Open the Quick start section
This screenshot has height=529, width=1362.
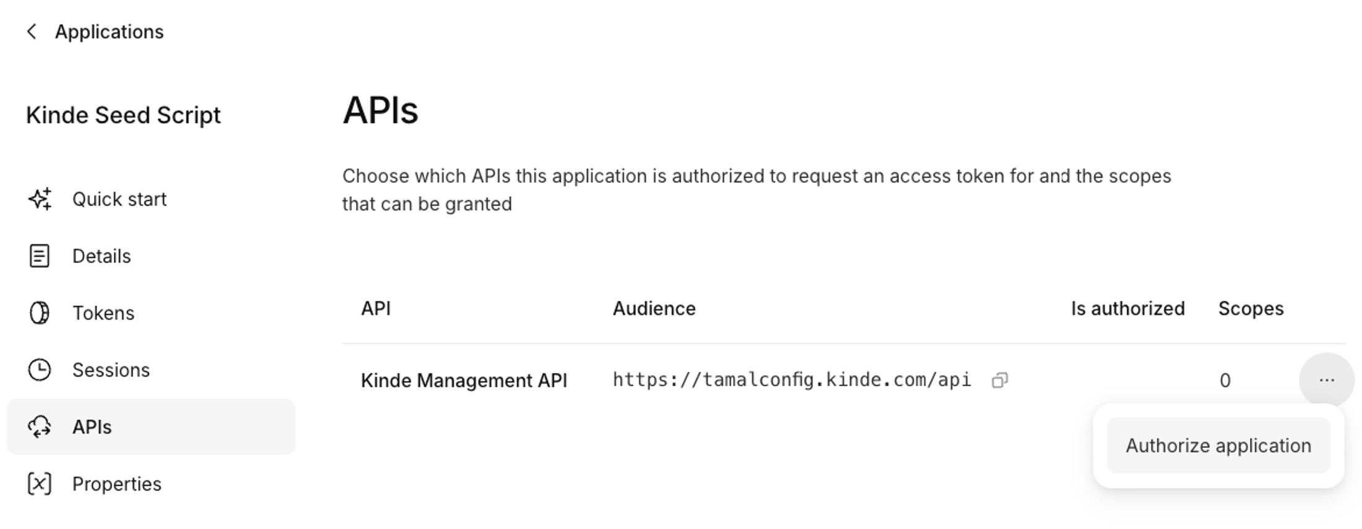click(x=119, y=199)
